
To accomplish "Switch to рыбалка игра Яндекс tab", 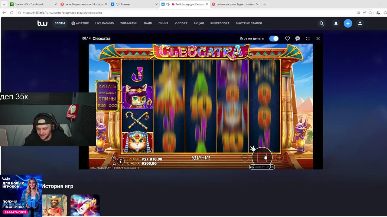I will tap(235, 4).
